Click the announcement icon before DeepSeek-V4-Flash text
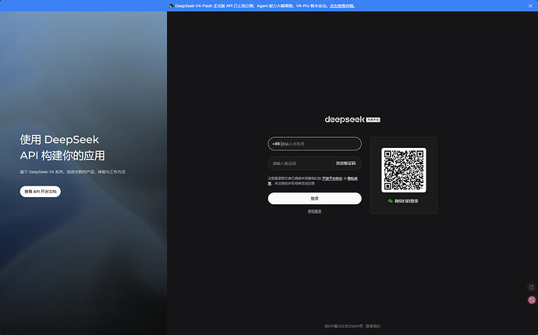The image size is (538, 335). [x=172, y=5]
